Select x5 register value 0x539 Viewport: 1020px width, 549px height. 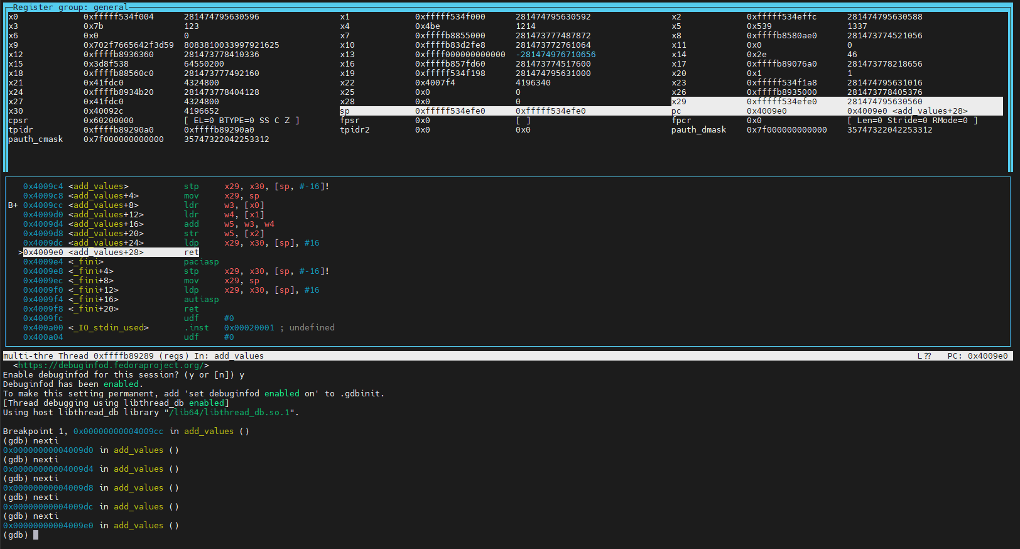tap(759, 26)
